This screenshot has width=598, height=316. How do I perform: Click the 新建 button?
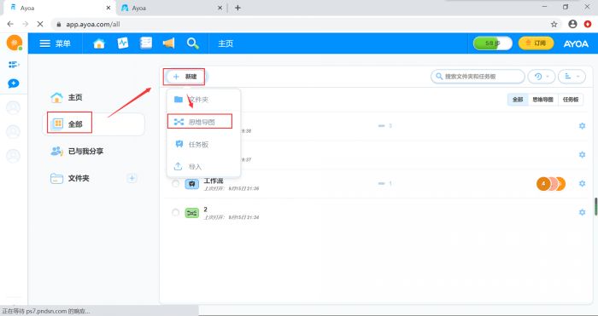[185, 77]
